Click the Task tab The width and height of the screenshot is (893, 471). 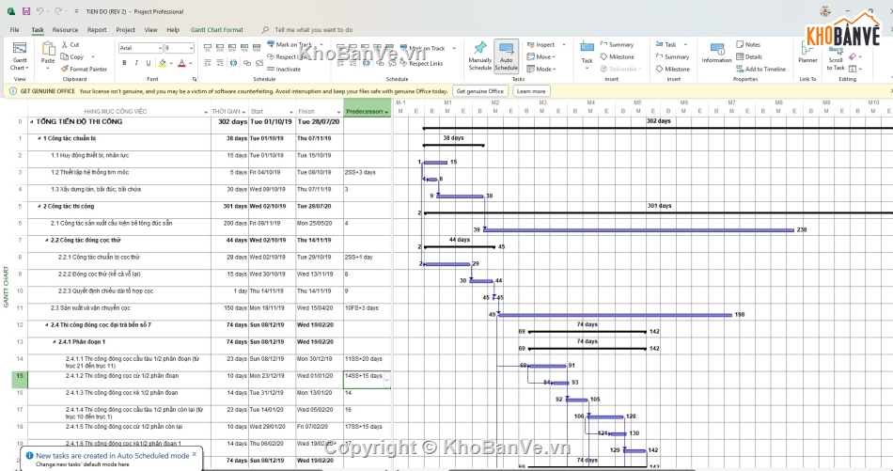(x=38, y=30)
